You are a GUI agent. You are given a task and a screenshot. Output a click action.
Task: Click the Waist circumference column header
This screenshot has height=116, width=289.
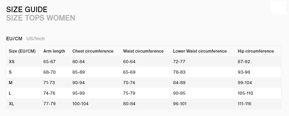(143, 51)
